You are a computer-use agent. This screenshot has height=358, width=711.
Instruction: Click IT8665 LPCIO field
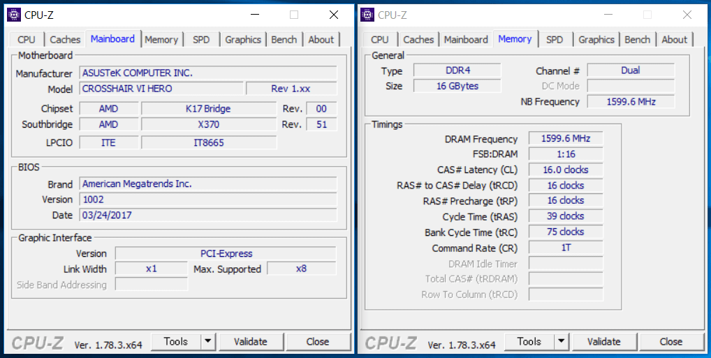coord(209,143)
